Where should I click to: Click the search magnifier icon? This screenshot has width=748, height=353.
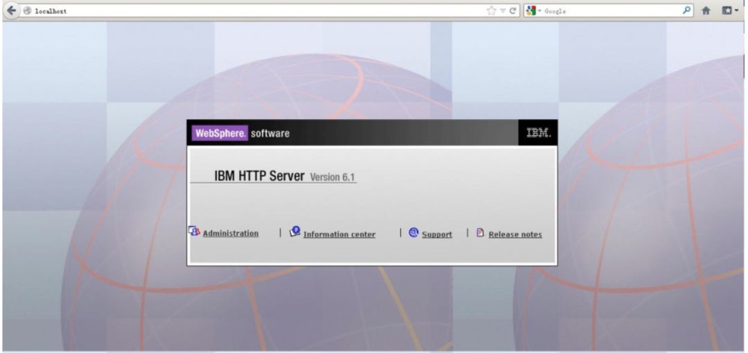point(687,10)
